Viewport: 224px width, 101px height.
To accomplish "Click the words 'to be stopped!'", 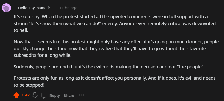I will coord(29,85).
